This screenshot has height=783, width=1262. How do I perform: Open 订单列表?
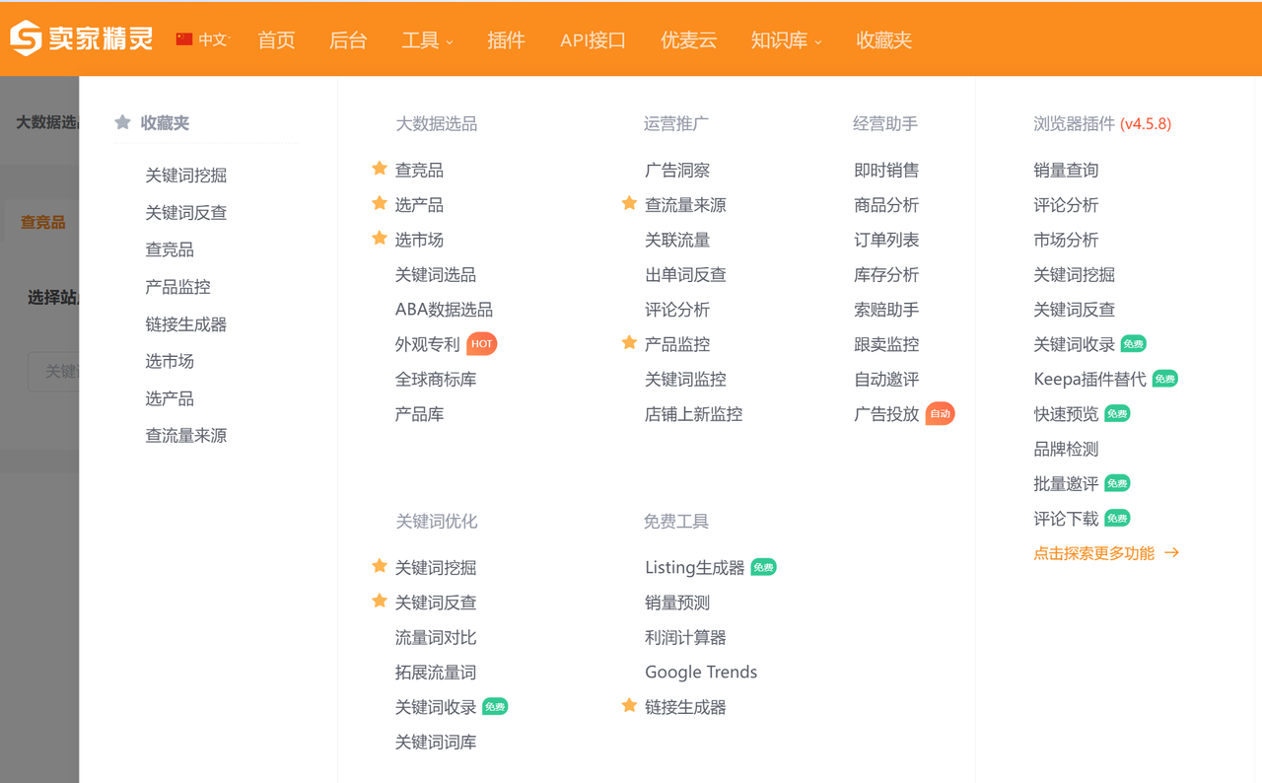point(886,240)
